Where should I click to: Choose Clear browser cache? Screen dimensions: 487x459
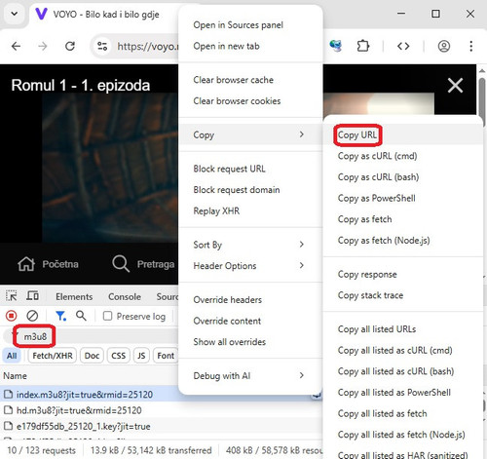click(x=250, y=80)
